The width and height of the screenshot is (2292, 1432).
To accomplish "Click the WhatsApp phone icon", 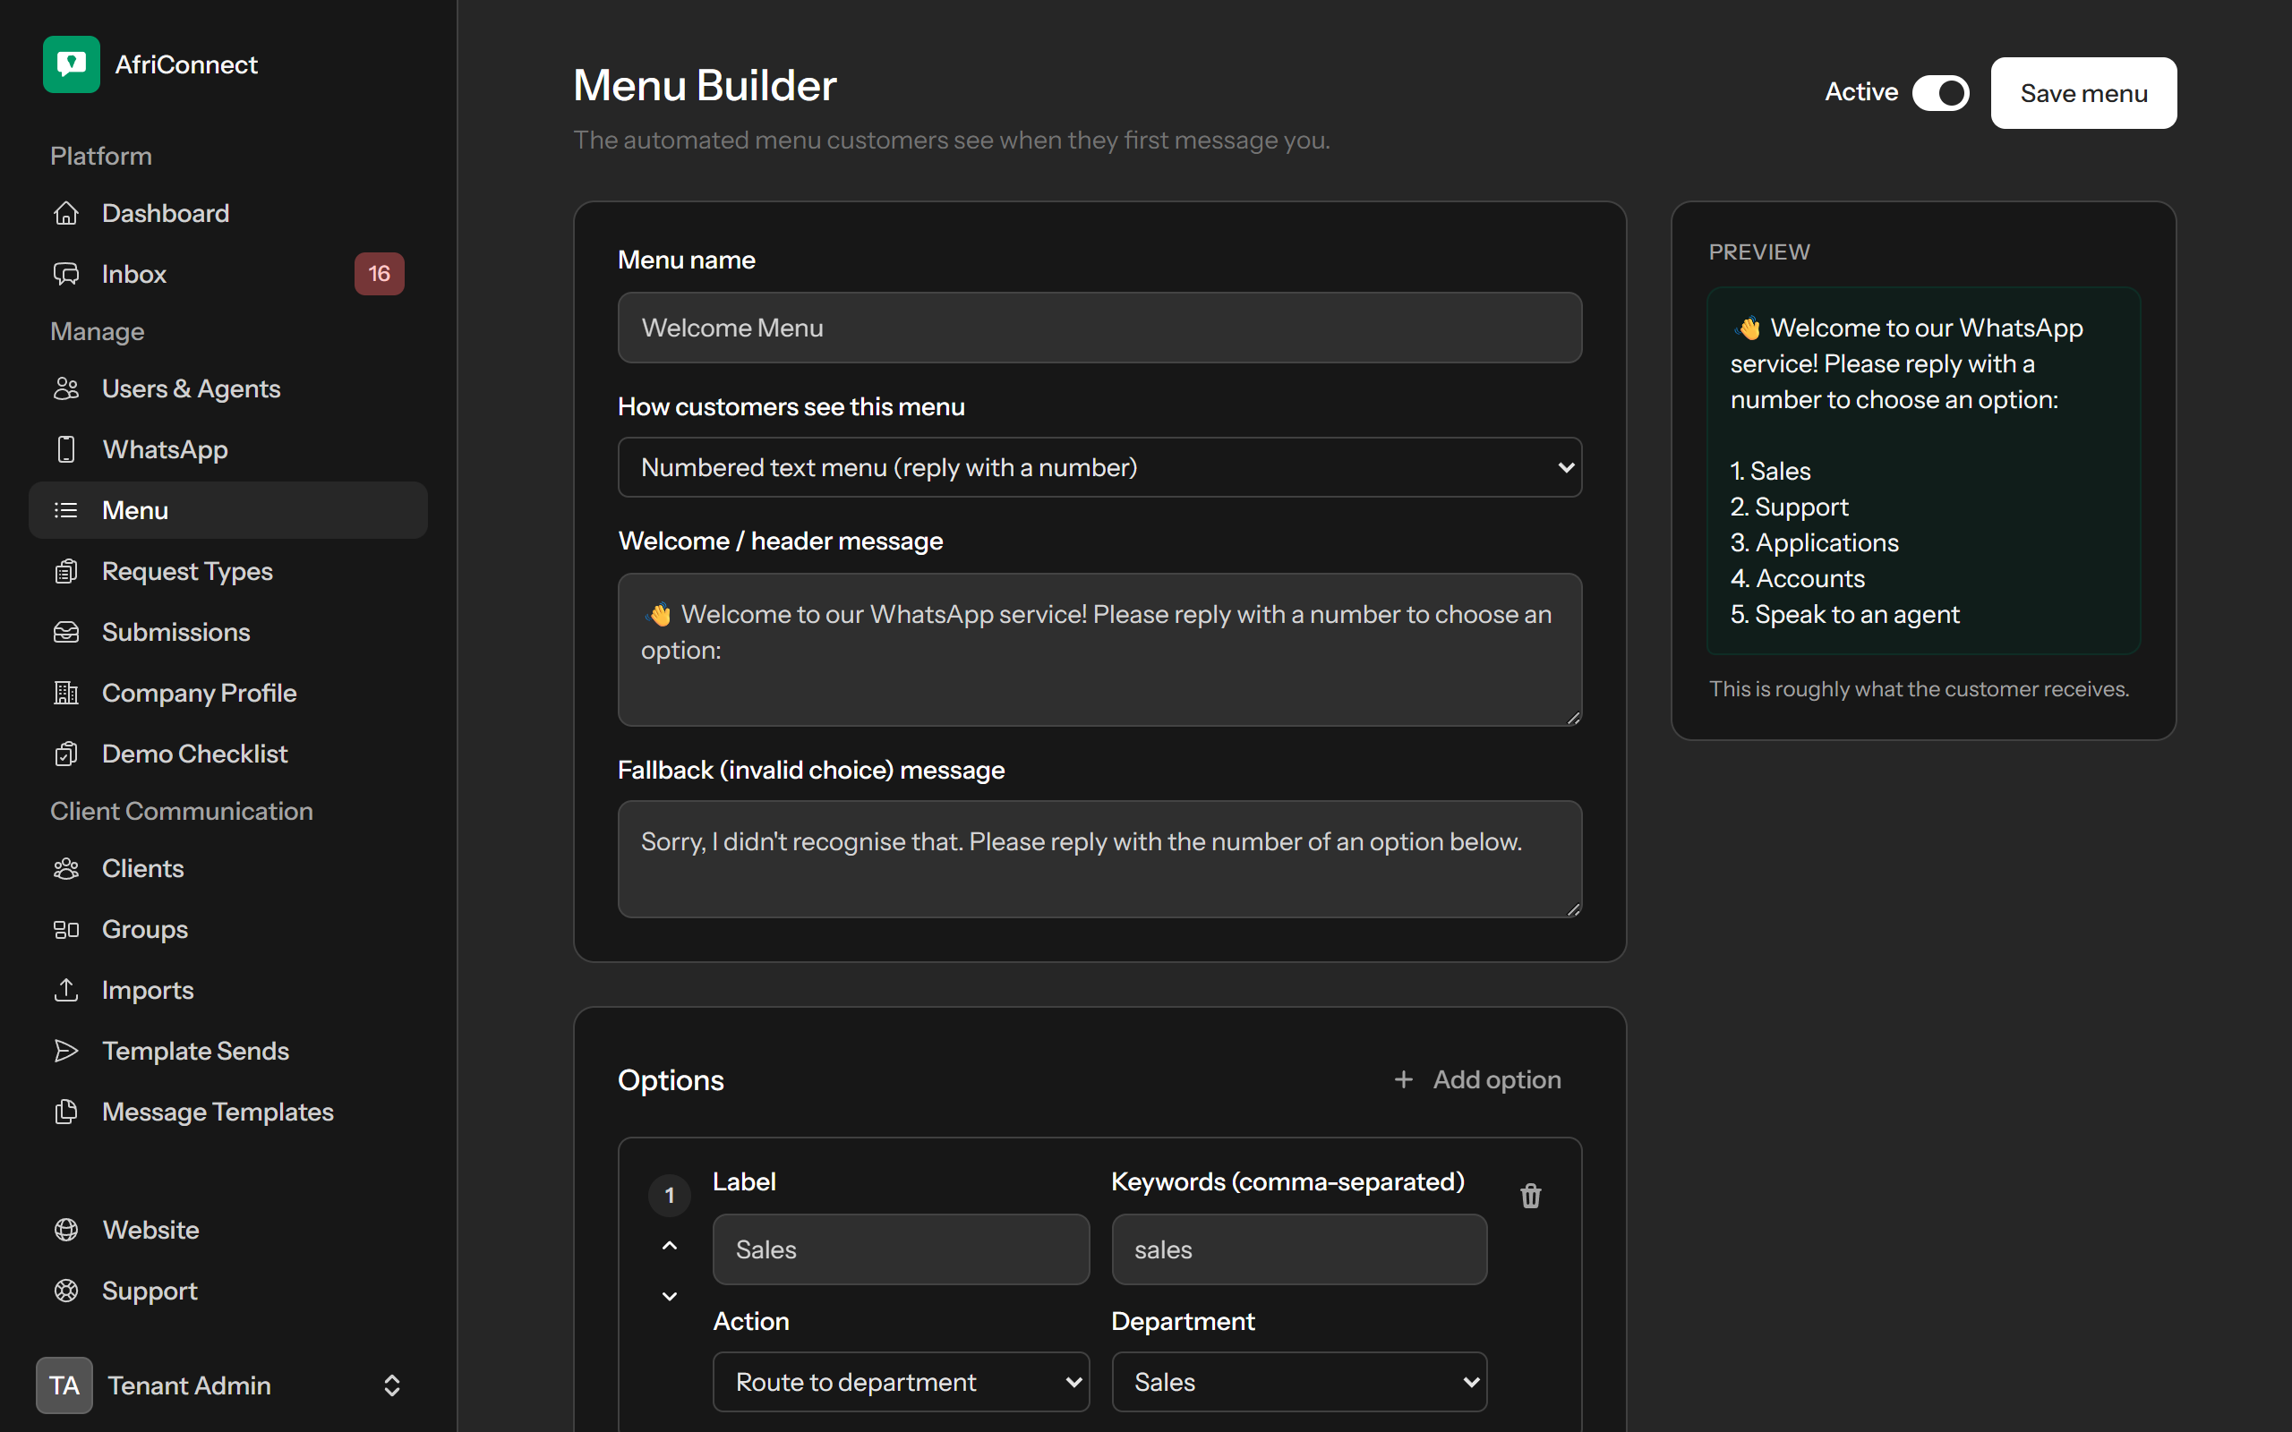I will tap(66, 449).
